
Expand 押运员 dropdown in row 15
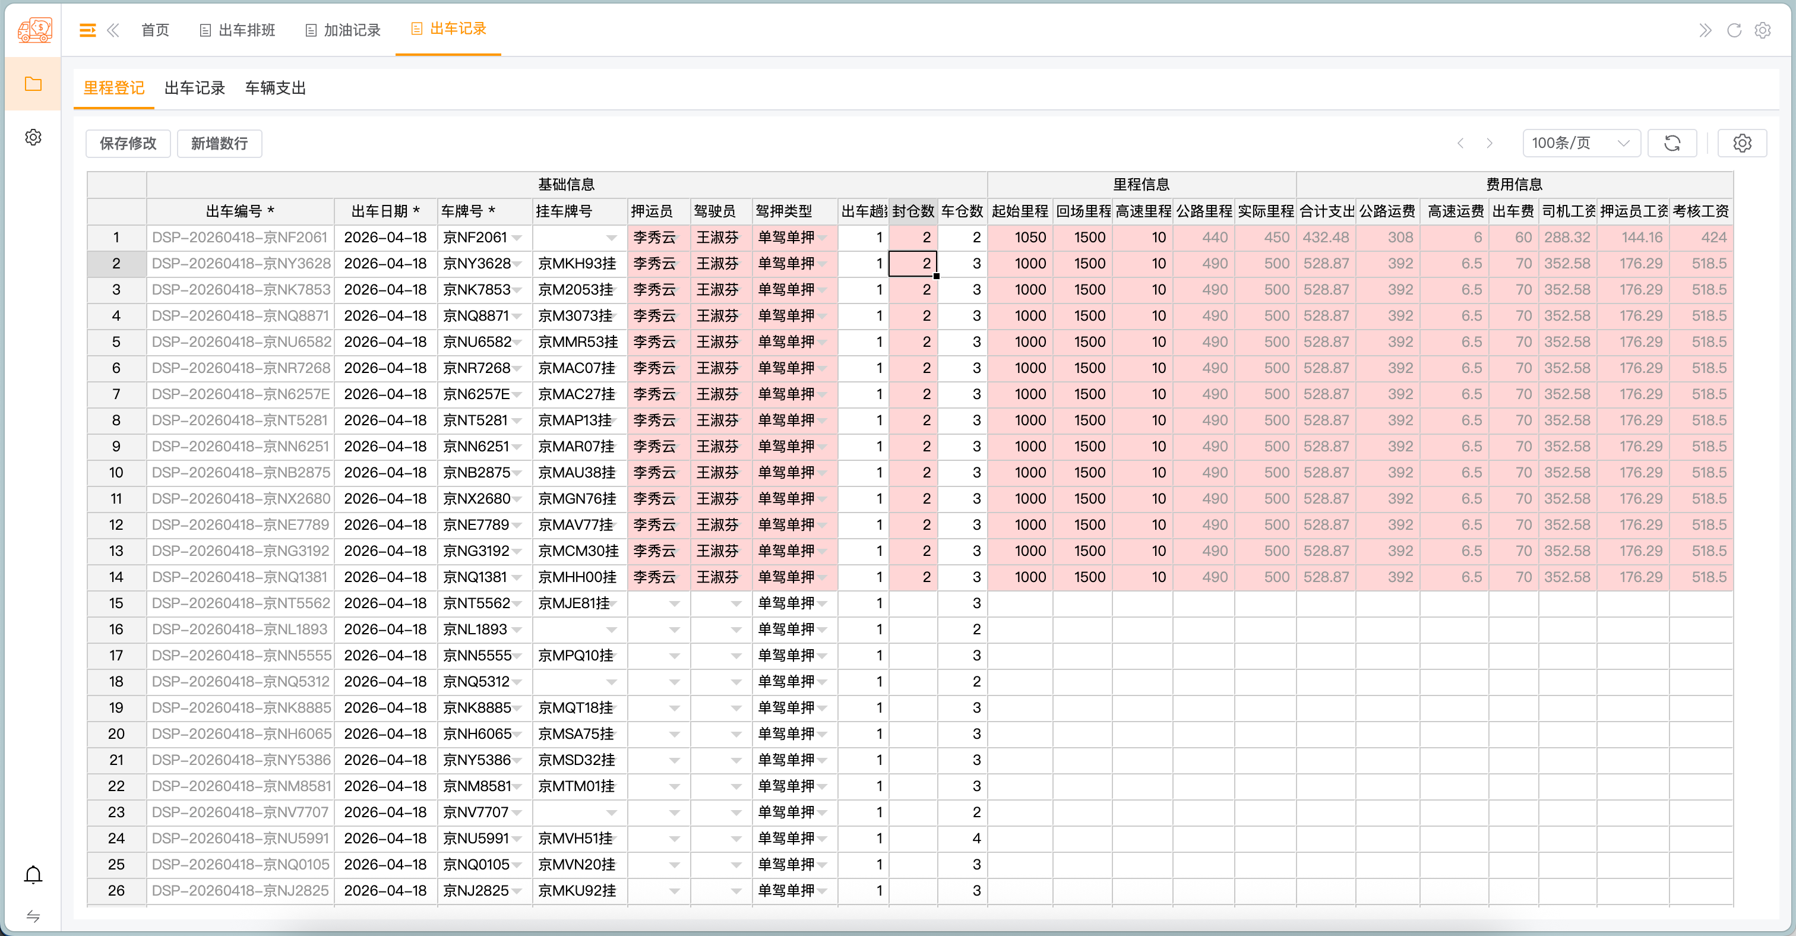click(673, 603)
